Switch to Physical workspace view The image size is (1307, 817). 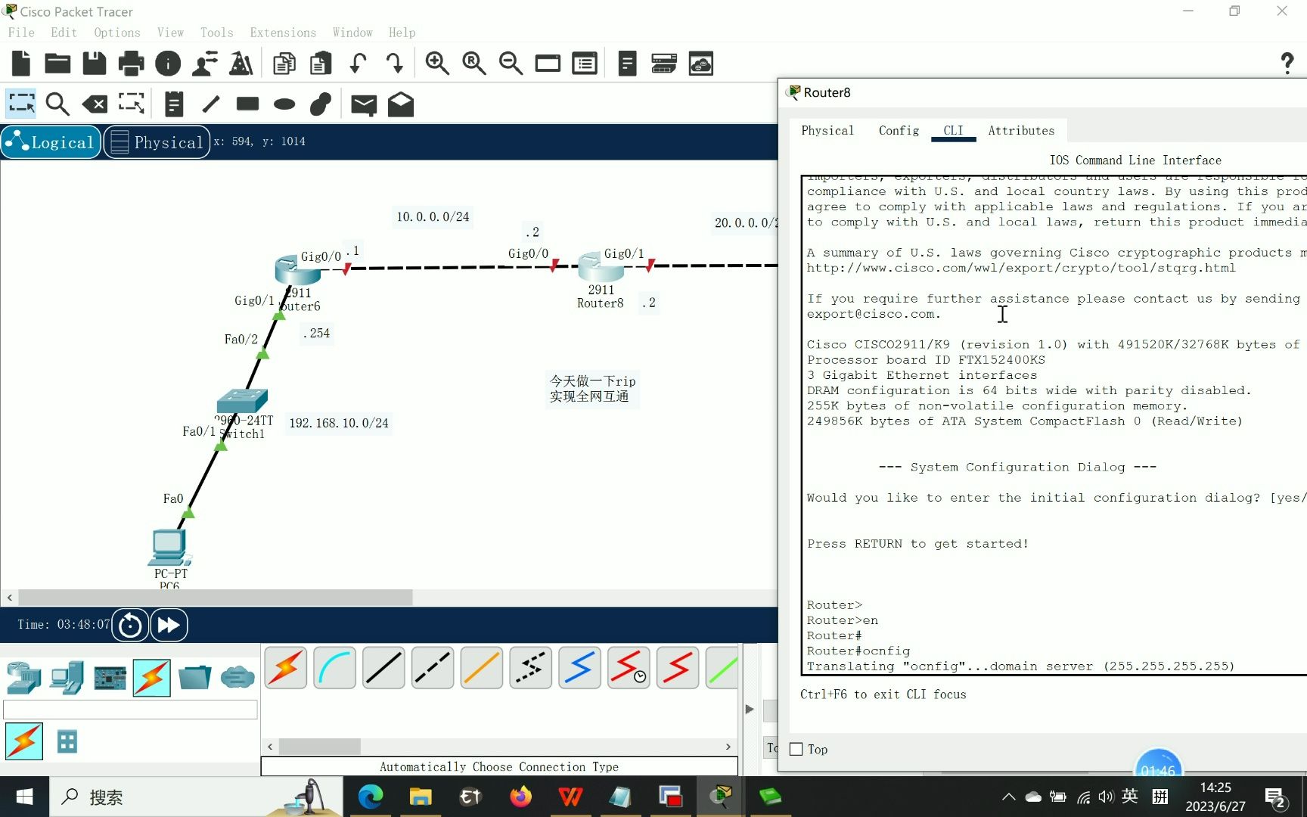point(157,142)
